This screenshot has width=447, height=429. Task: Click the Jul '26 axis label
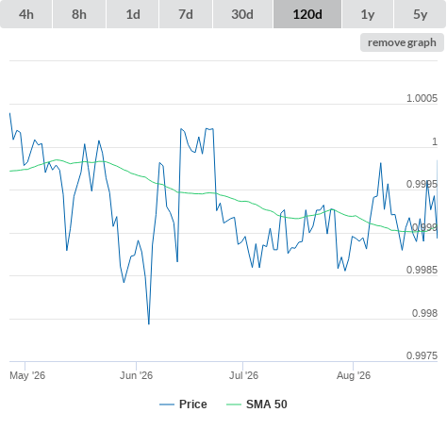[x=243, y=375]
